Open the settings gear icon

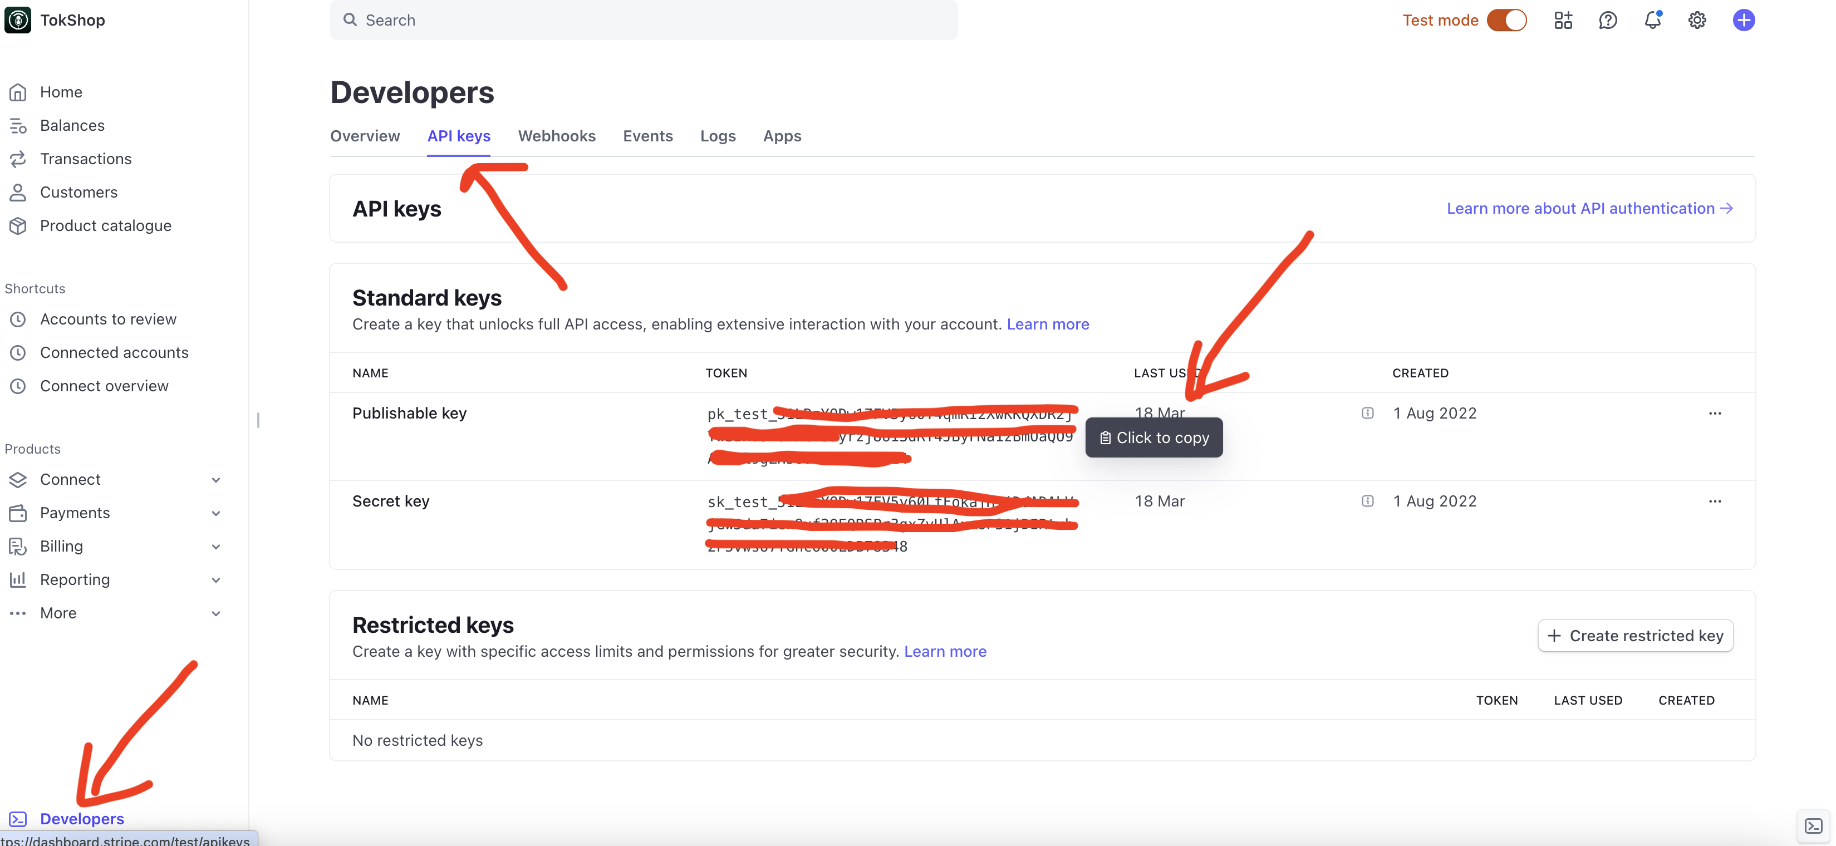pyautogui.click(x=1697, y=20)
